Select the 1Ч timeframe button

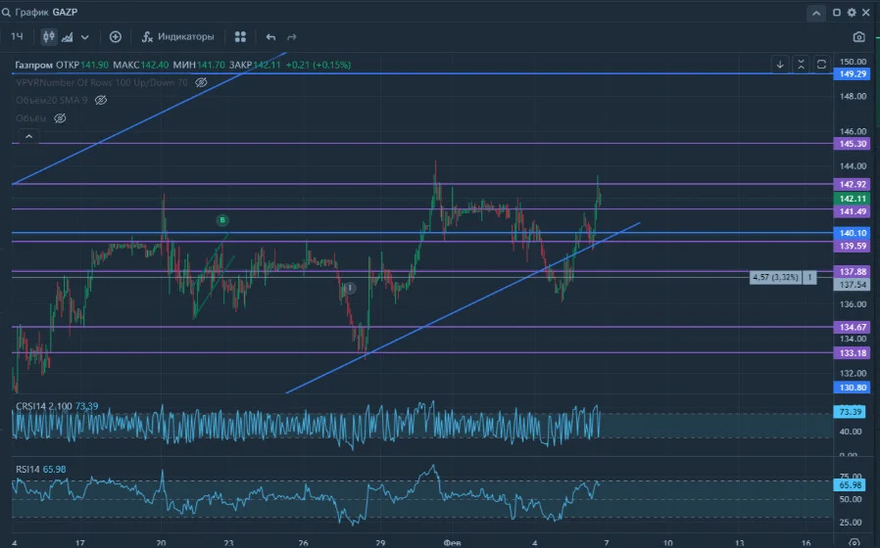click(x=17, y=36)
